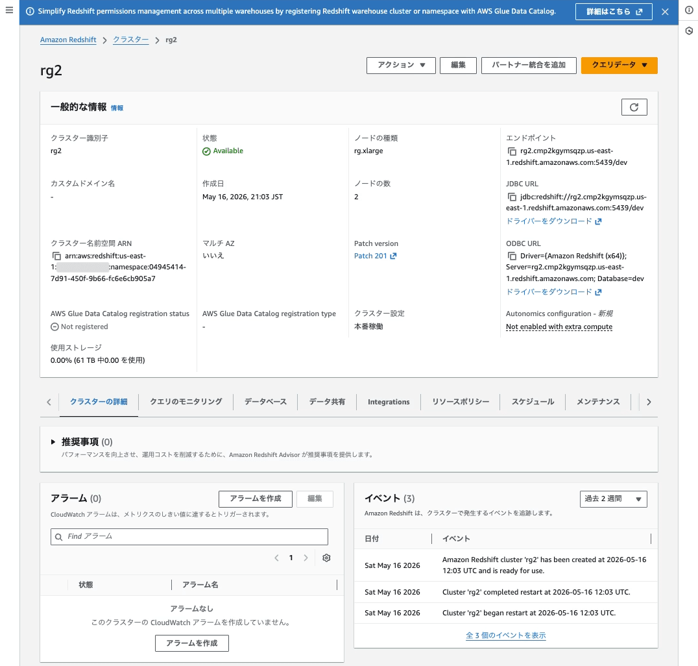Focus the Find アラーム search field
The image size is (698, 666).
click(x=189, y=537)
